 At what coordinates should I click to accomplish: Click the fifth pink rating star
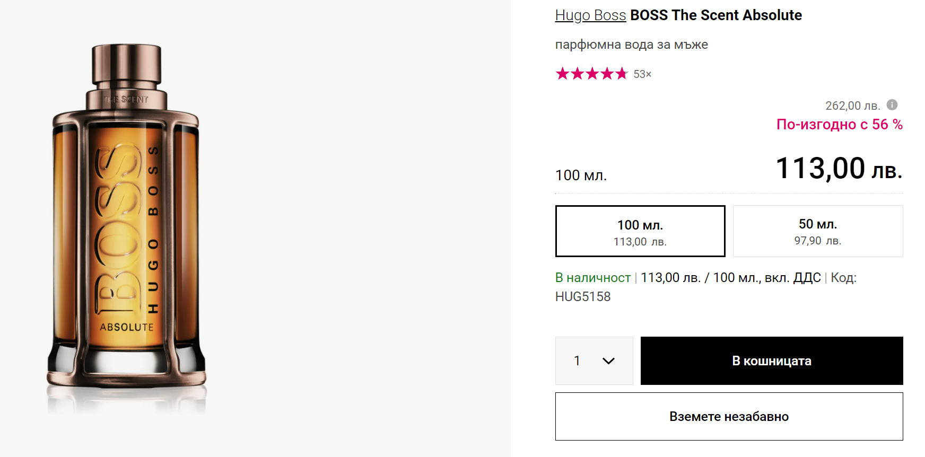click(x=621, y=74)
